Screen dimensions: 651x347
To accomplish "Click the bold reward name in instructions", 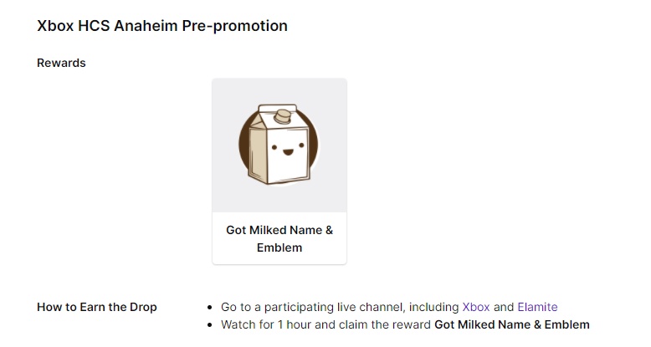I will click(512, 324).
